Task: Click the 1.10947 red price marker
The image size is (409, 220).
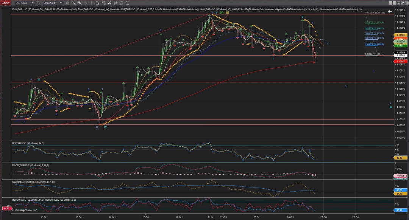Action: click(400, 62)
